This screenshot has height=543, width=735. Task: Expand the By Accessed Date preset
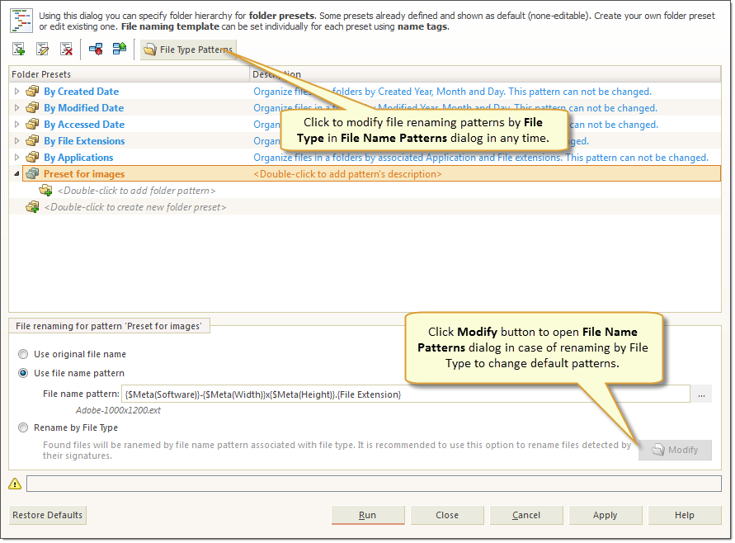point(16,125)
